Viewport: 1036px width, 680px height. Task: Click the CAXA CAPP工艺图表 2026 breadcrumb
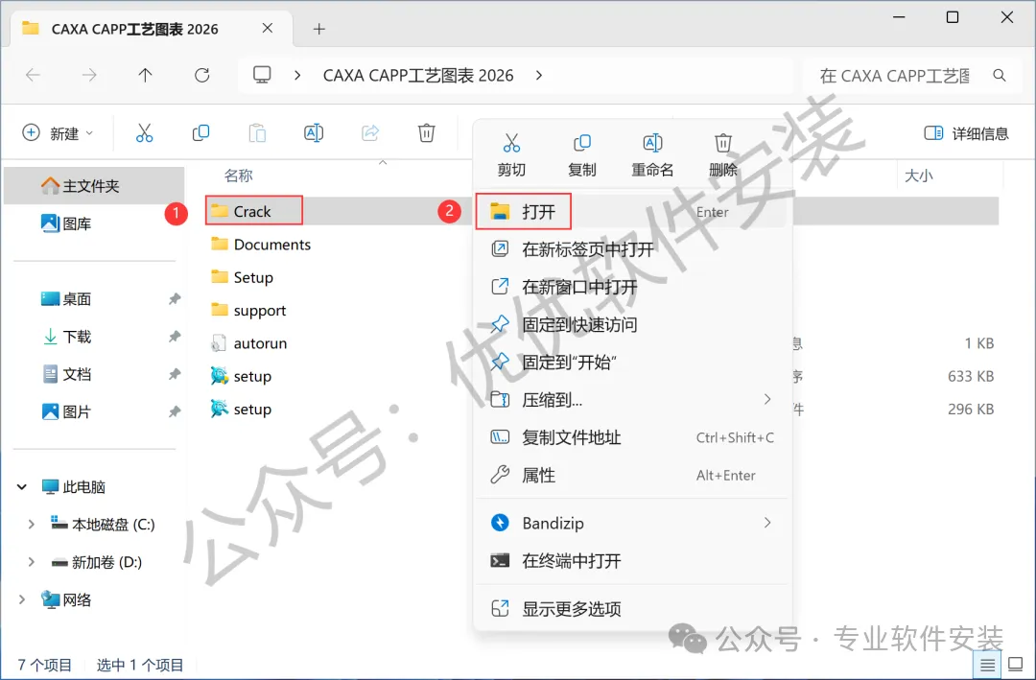pos(418,76)
